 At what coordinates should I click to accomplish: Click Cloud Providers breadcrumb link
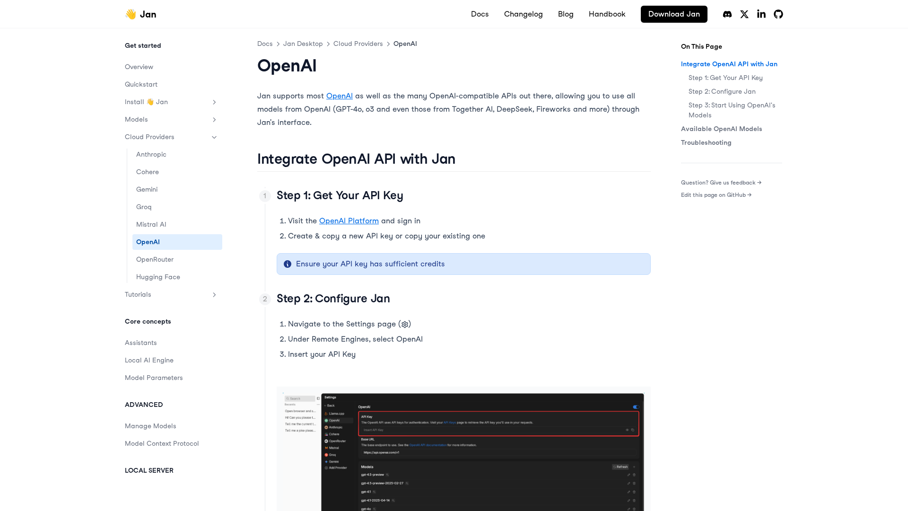tap(358, 44)
